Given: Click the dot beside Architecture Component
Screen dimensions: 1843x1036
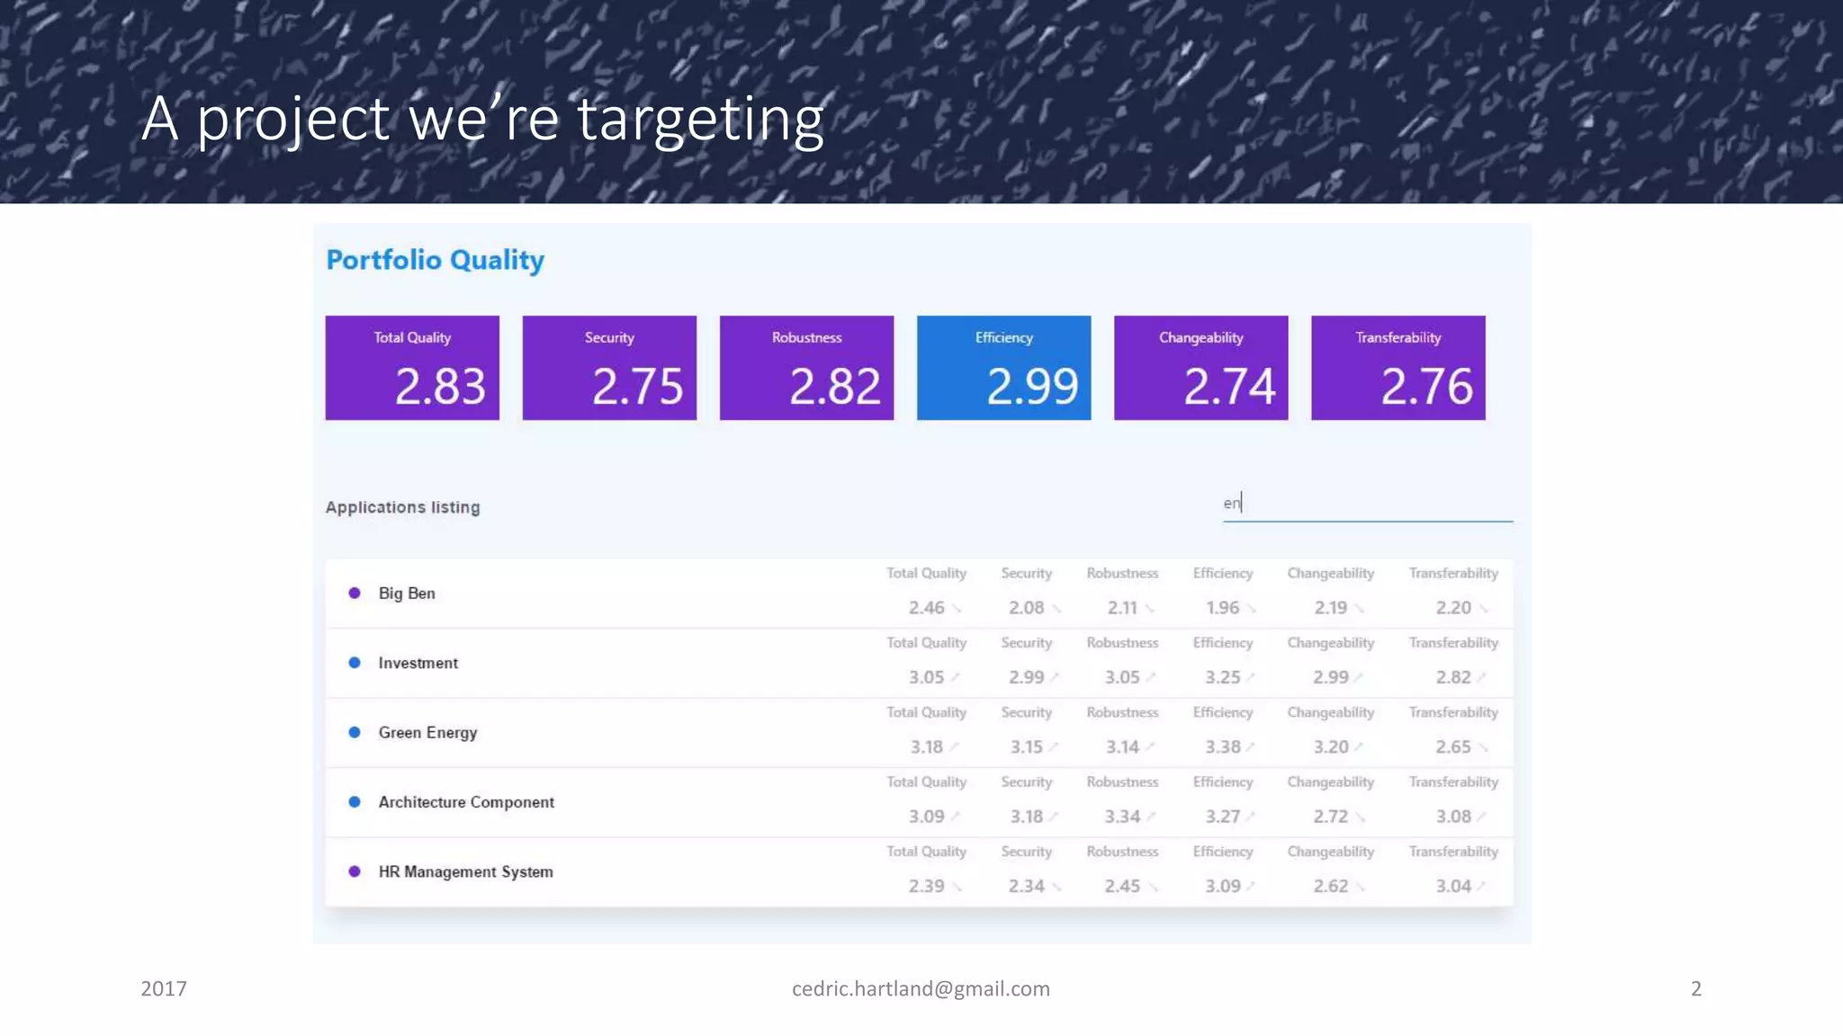Looking at the screenshot, I should [x=355, y=802].
